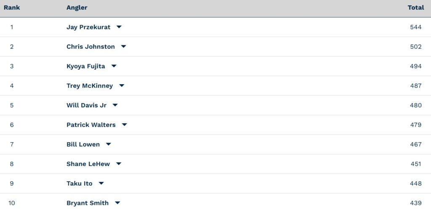
Task: Expand Trey McKinney's details arrow
Action: (x=122, y=86)
